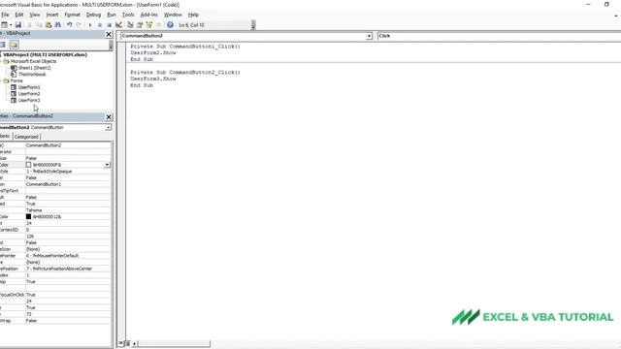The image size is (621, 349).
Task: Run the macro with the play icon
Action: pyautogui.click(x=90, y=25)
